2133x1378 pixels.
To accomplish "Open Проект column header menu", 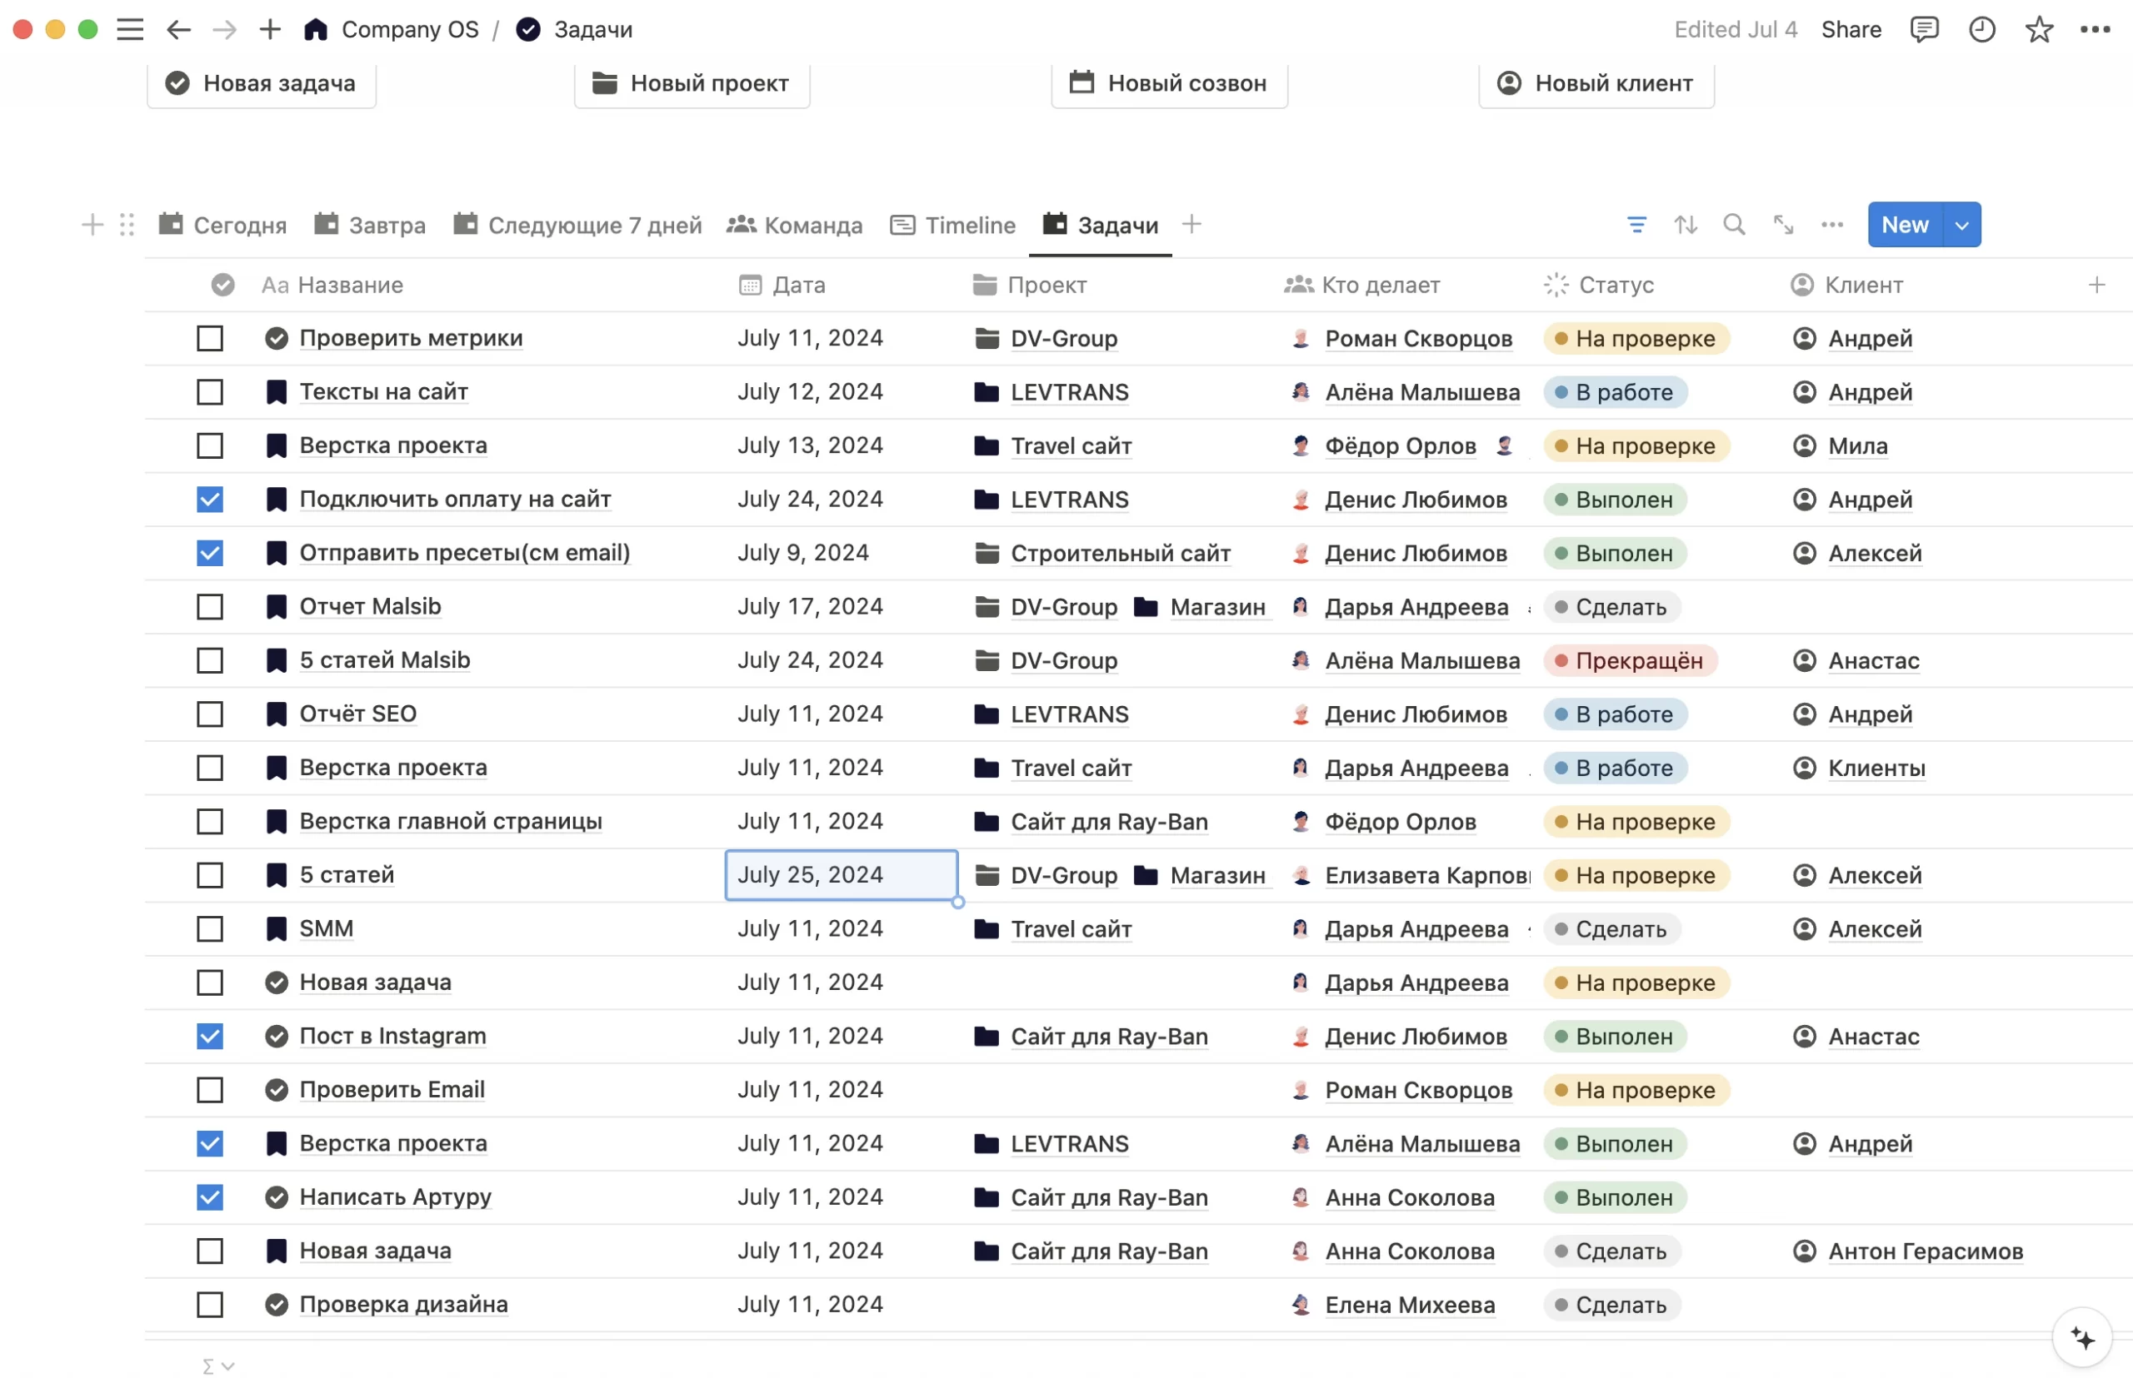I will 1029,285.
